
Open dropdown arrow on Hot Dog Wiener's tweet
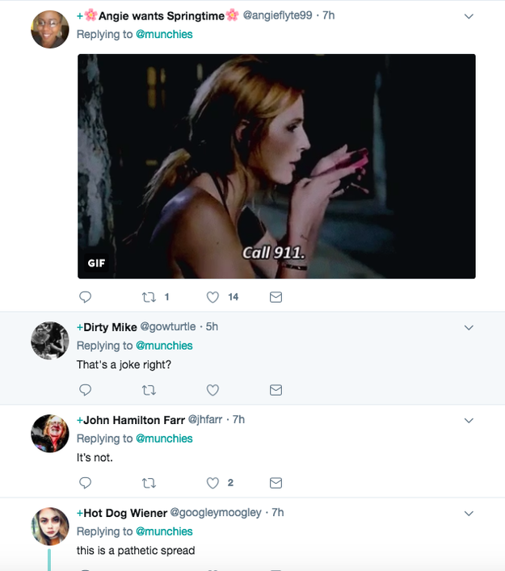point(469,513)
